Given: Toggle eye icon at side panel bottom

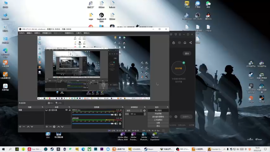Looking at the screenshot, I should point(170,117).
